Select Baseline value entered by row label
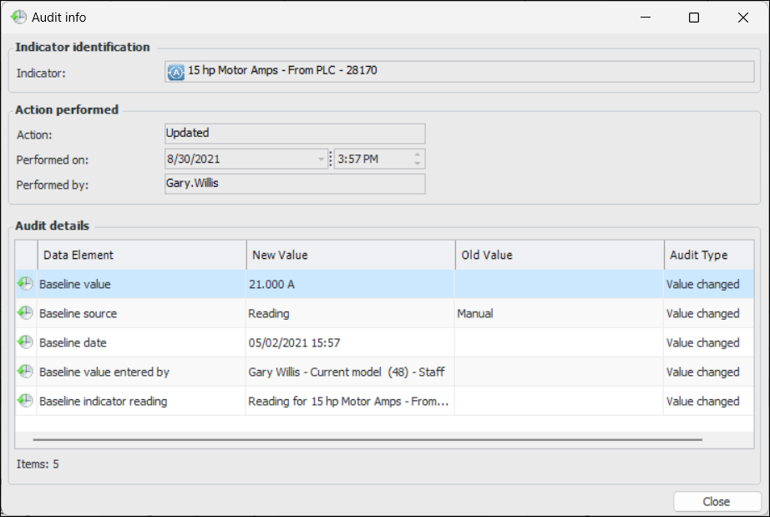 click(x=104, y=372)
